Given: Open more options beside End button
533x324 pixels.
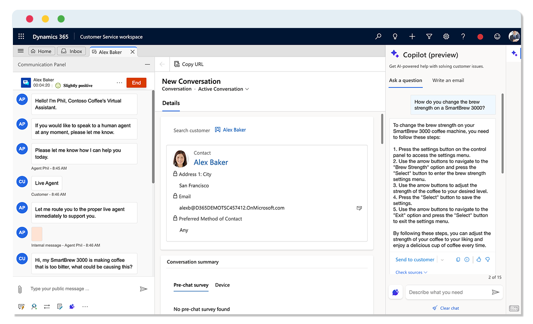Looking at the screenshot, I should click(119, 83).
